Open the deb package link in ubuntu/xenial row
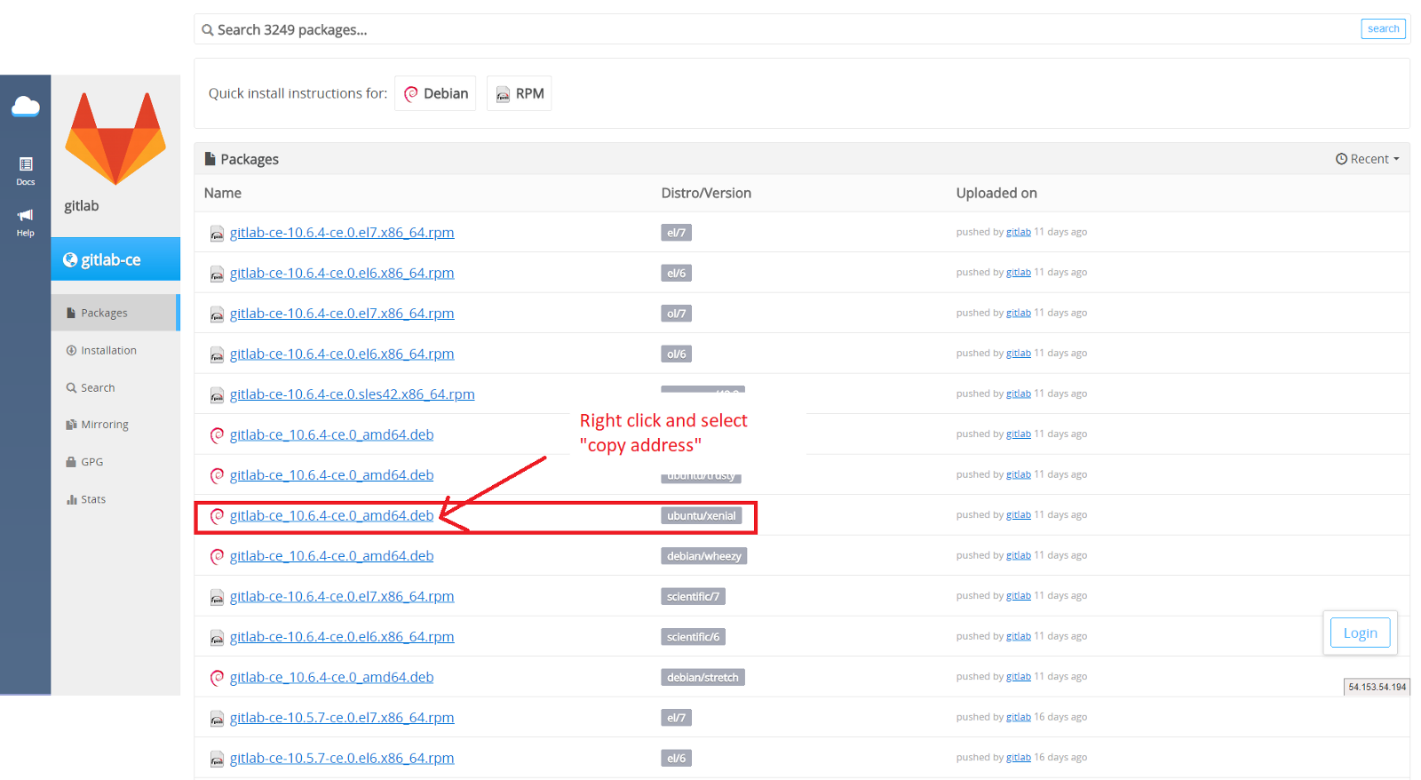The image size is (1421, 780). (332, 515)
